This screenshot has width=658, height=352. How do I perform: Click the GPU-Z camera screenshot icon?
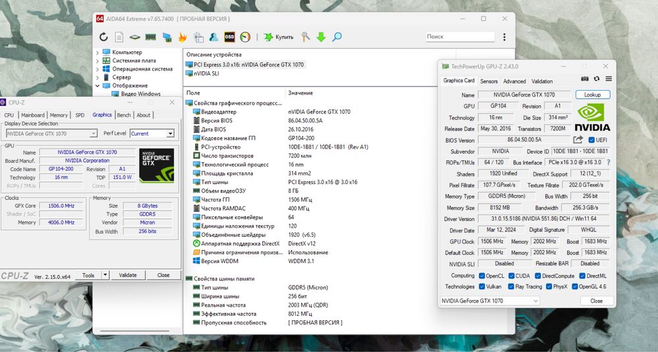(x=585, y=78)
